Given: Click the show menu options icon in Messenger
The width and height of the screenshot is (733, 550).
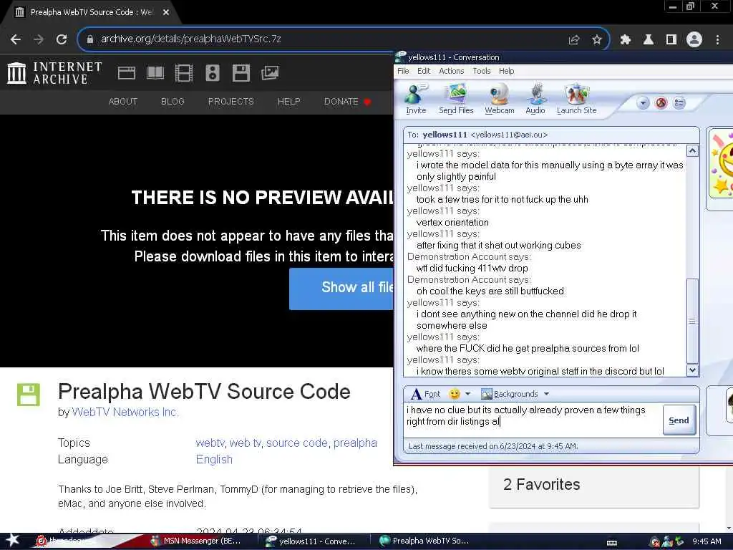Looking at the screenshot, I should pos(679,103).
